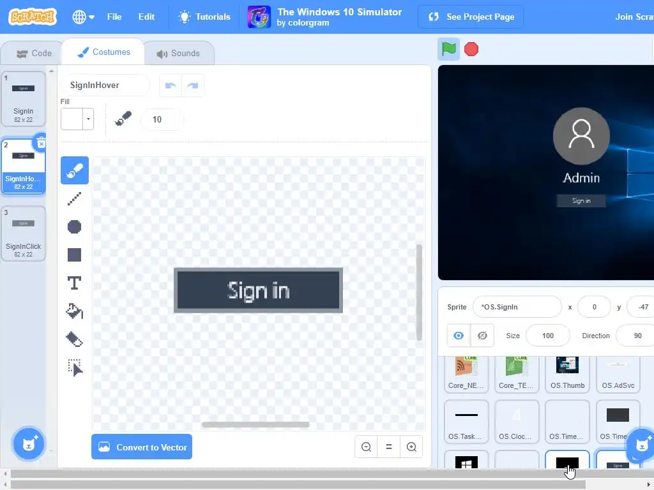Select the Rectangle tool
The height and width of the screenshot is (490, 654).
75,255
